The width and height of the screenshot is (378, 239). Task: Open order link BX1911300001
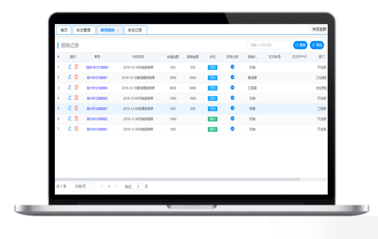coord(97,129)
